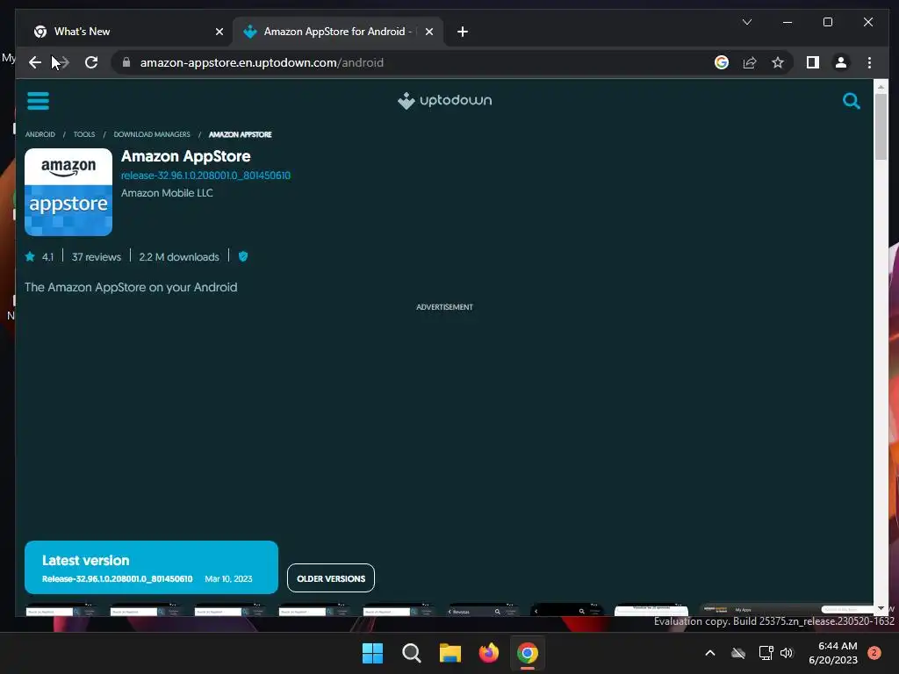The image size is (899, 674).
Task: Close the Amazon AppStore for Android tab
Action: (x=428, y=32)
